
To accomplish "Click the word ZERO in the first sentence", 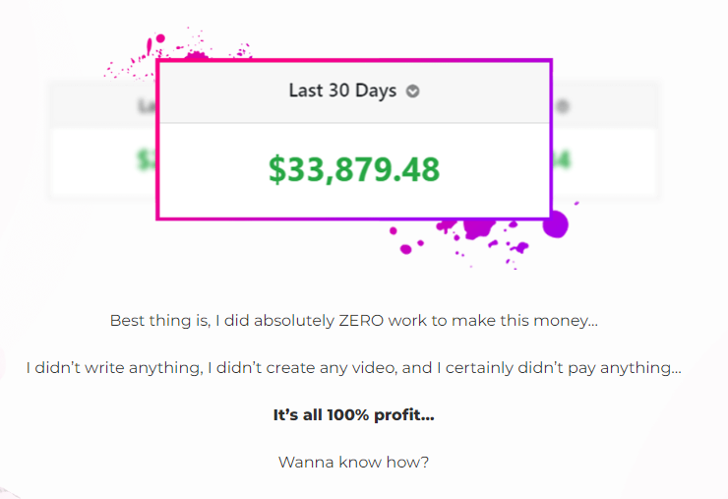I will pos(361,321).
